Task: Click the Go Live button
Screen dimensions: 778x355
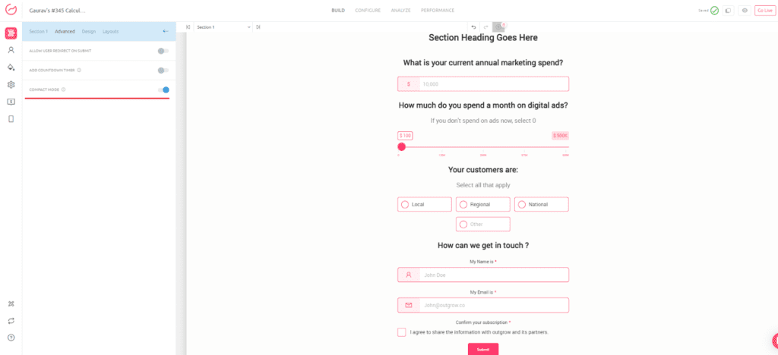Action: pos(764,11)
